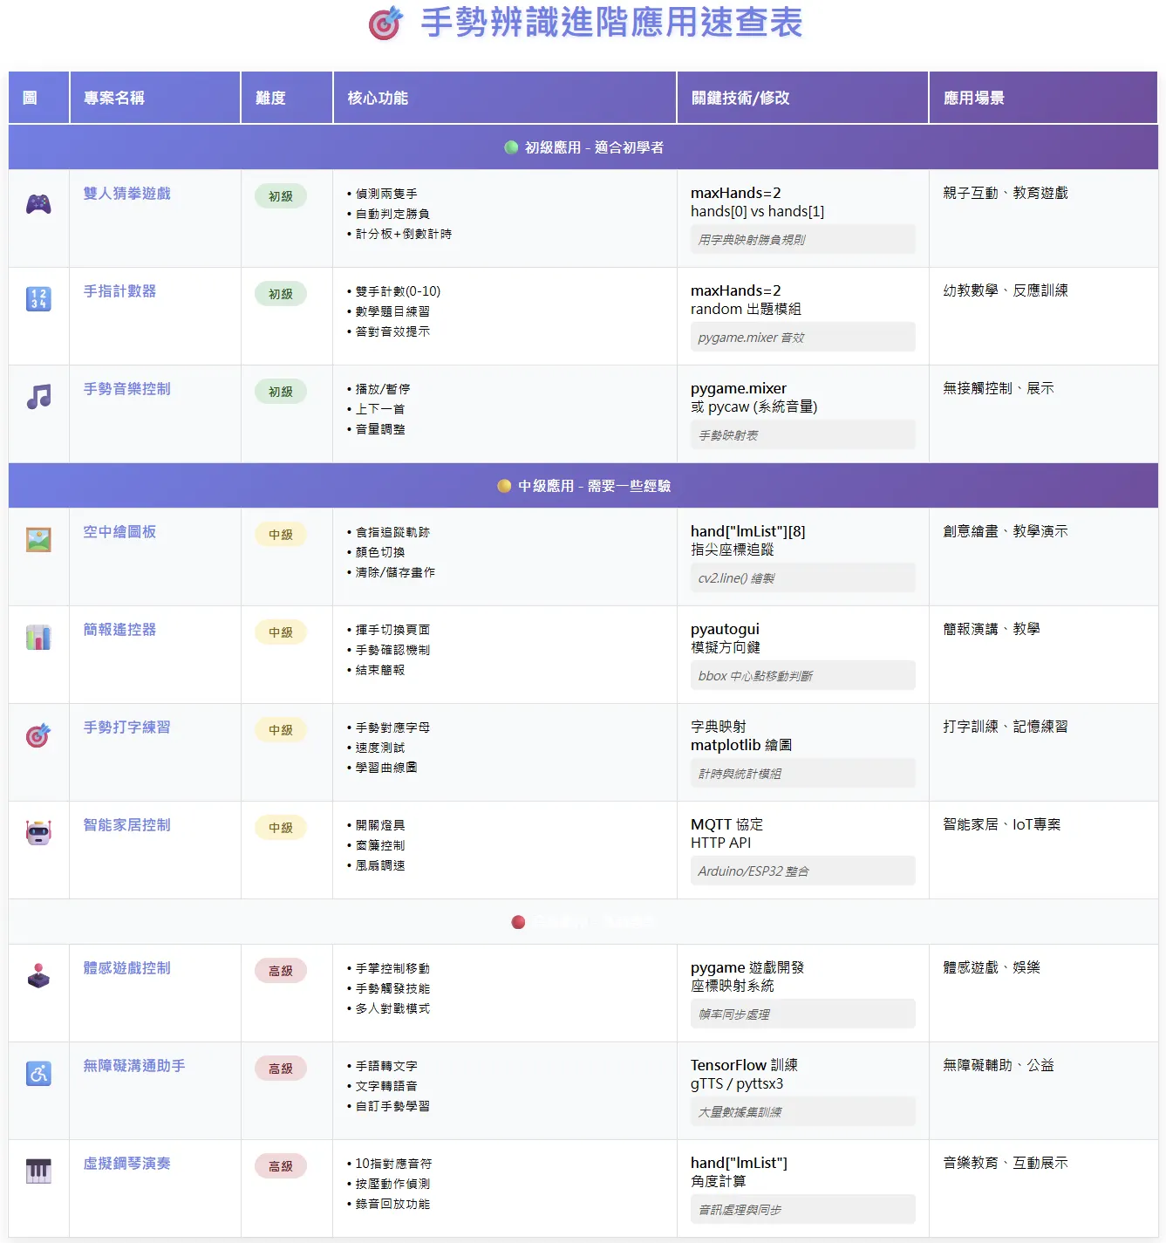
Task: Click the 1234 number icon for 手指計數器
Action: click(38, 299)
